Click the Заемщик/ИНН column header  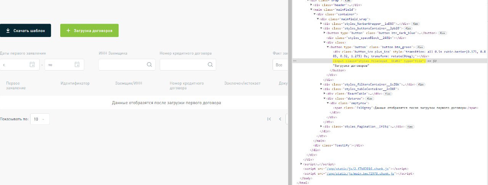point(128,83)
